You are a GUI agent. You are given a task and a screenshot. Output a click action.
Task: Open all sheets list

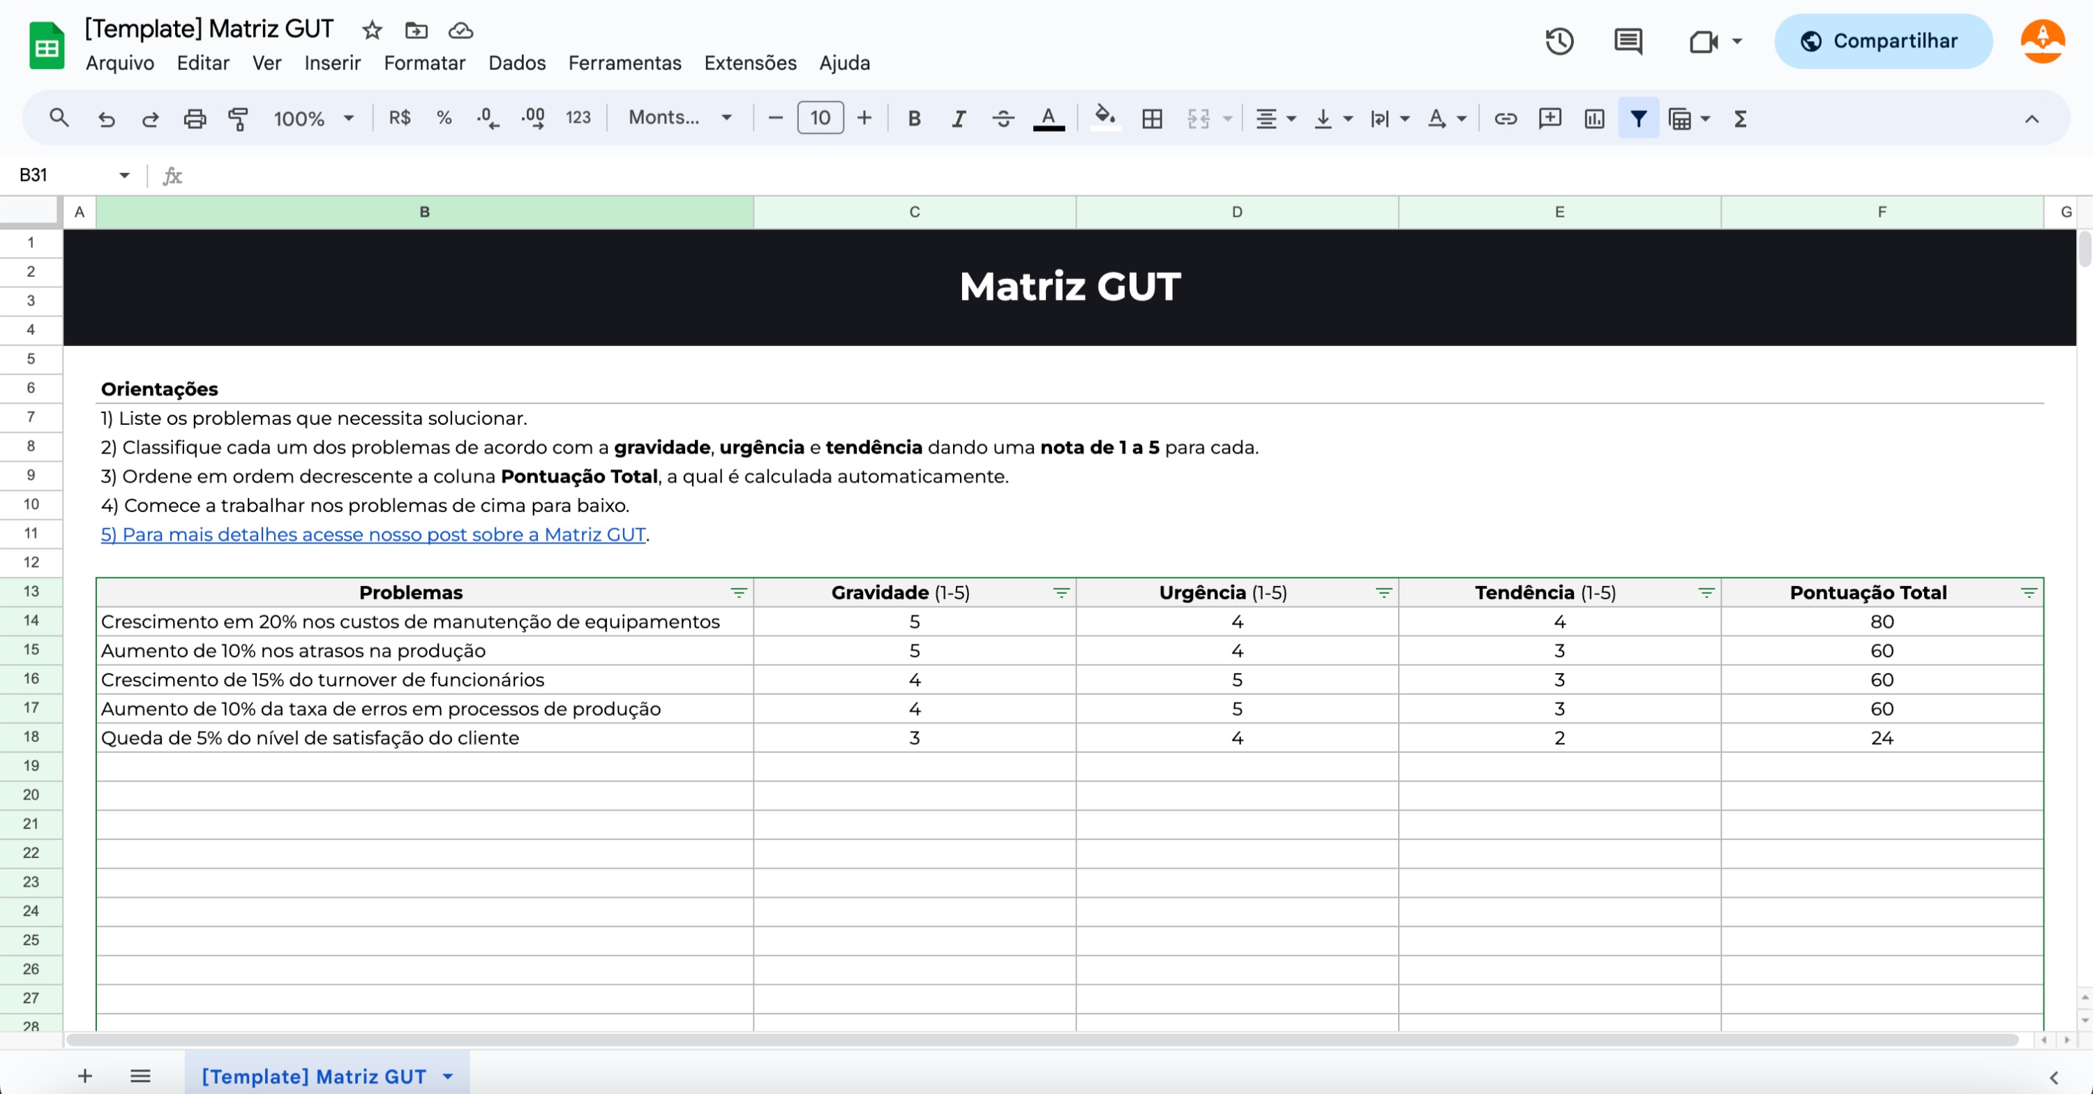(140, 1076)
